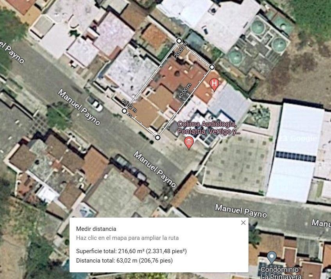331x279 pixels.
Task: Click the Haz clic en el mapa hint text
Action: [127, 238]
